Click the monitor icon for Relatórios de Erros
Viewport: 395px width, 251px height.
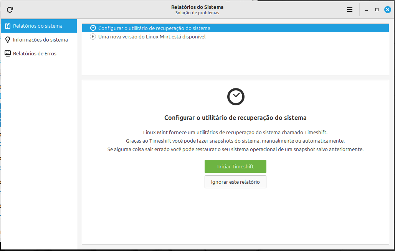7,54
